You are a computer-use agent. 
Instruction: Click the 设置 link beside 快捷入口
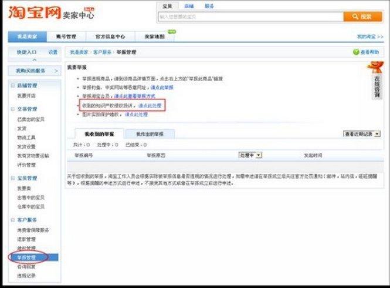[x=53, y=52]
